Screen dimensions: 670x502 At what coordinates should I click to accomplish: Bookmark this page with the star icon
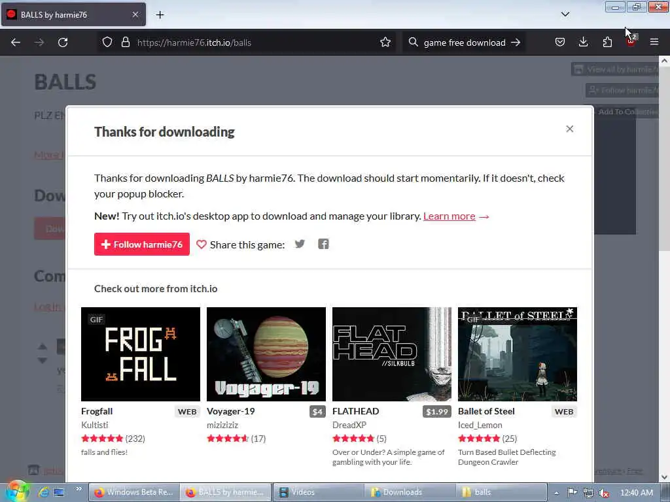coord(385,42)
